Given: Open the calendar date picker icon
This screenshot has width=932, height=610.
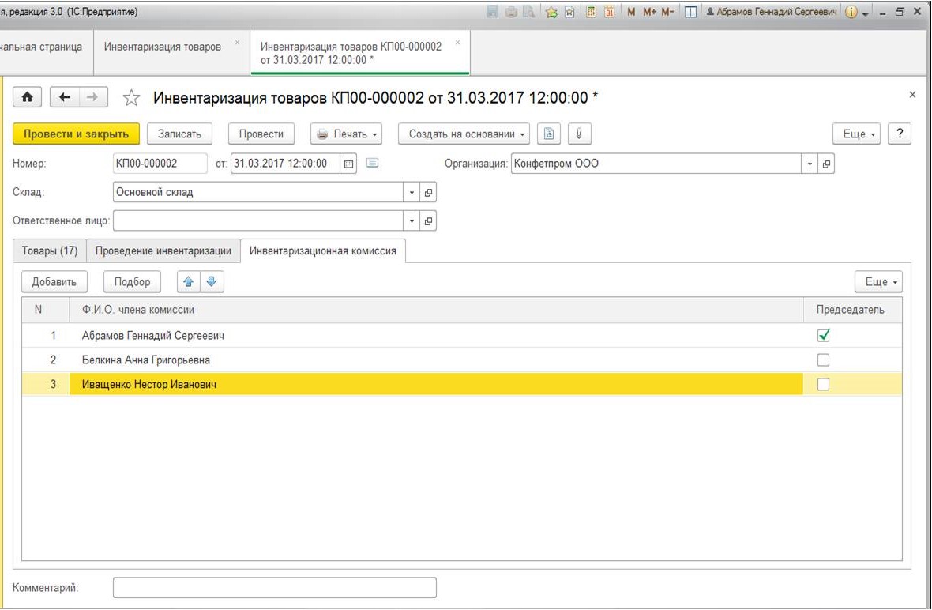Looking at the screenshot, I should click(349, 164).
